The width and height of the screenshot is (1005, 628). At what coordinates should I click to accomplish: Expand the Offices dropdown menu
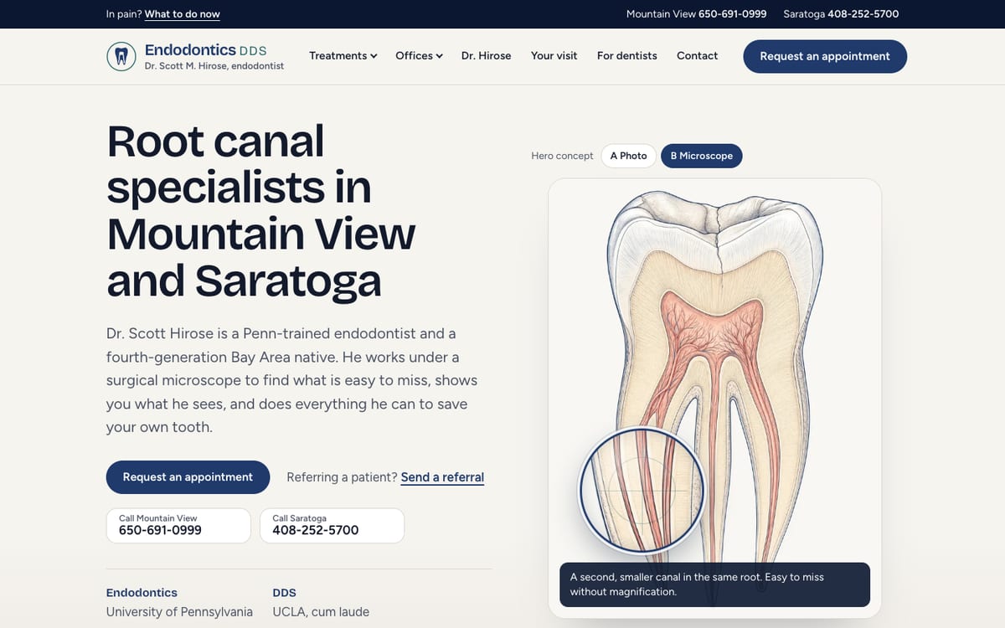(x=419, y=56)
